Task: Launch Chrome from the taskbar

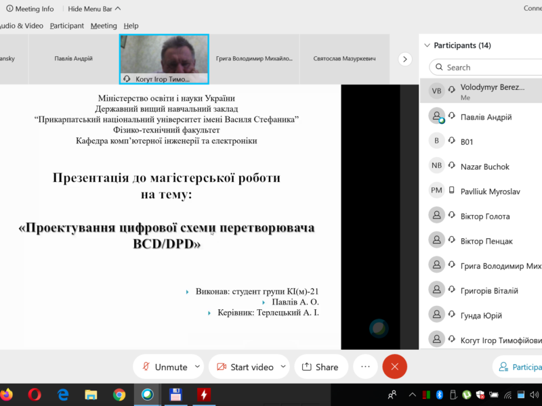Action: pos(119,394)
